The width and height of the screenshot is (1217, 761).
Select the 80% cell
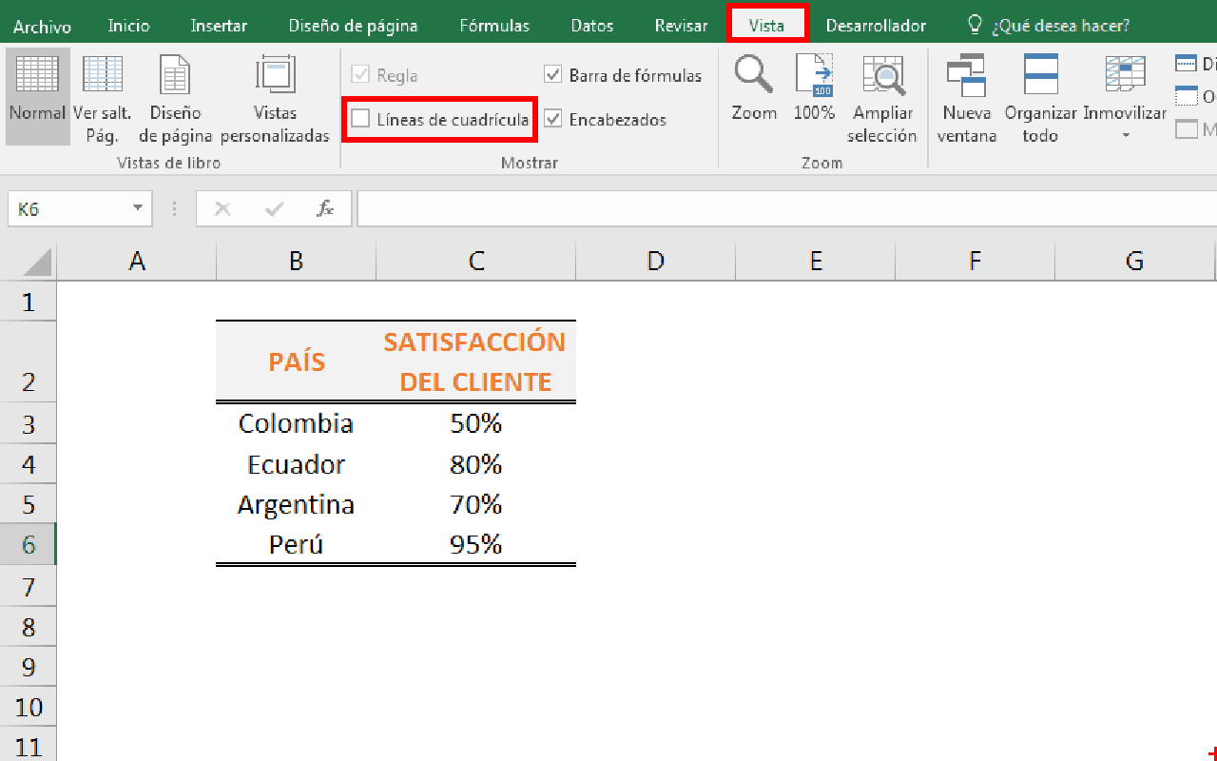point(476,463)
